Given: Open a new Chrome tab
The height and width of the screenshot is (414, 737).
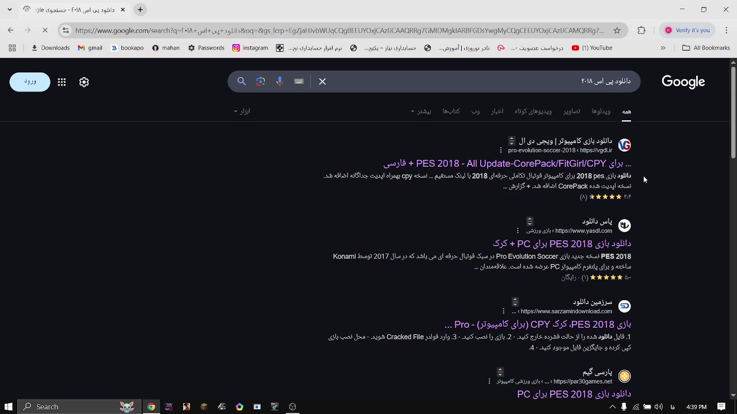Looking at the screenshot, I should coord(140,10).
